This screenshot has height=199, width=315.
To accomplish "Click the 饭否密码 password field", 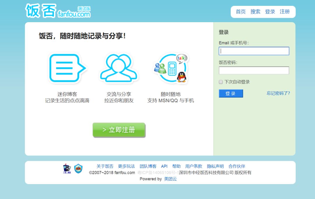I will pos(253,70).
